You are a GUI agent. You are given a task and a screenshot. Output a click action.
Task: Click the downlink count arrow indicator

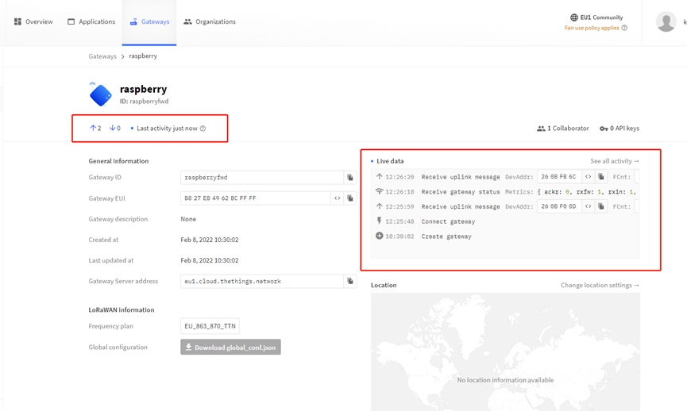tap(115, 129)
